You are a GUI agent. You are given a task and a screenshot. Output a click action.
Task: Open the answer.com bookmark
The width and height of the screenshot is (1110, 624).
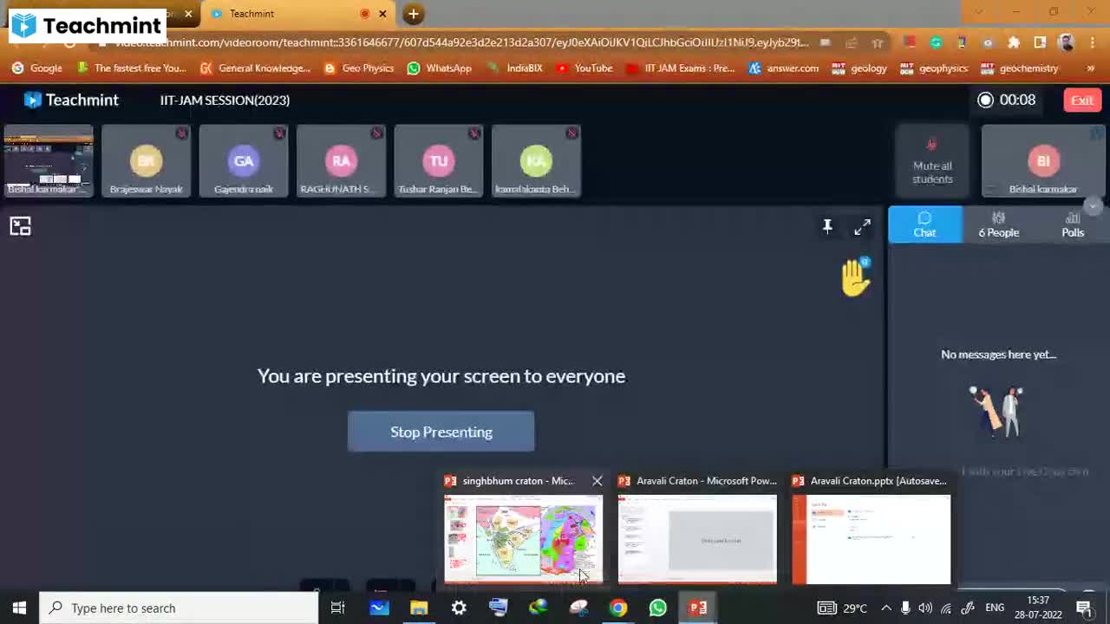(x=783, y=68)
